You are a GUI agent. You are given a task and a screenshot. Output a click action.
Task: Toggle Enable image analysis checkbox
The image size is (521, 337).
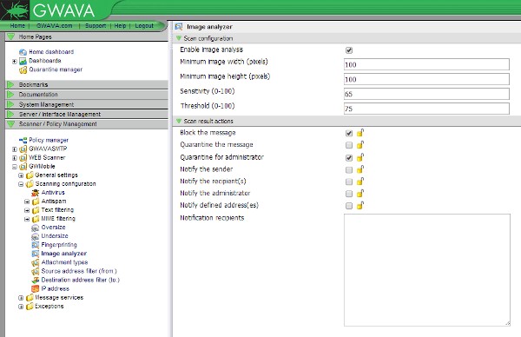coord(349,50)
